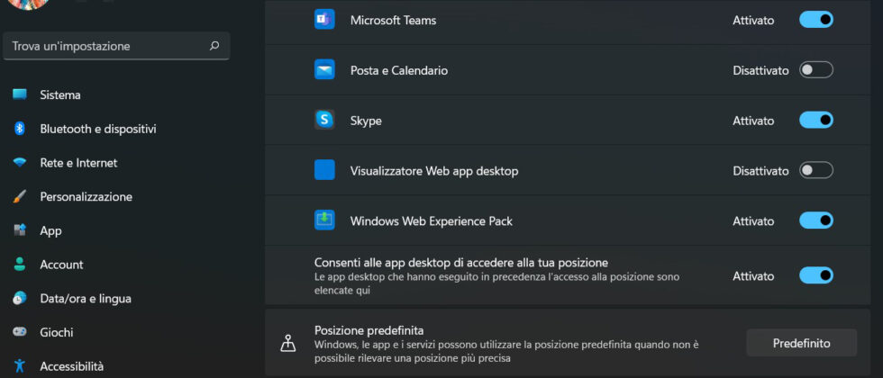Click the search magnifier icon
The image size is (883, 378).
pos(214,46)
